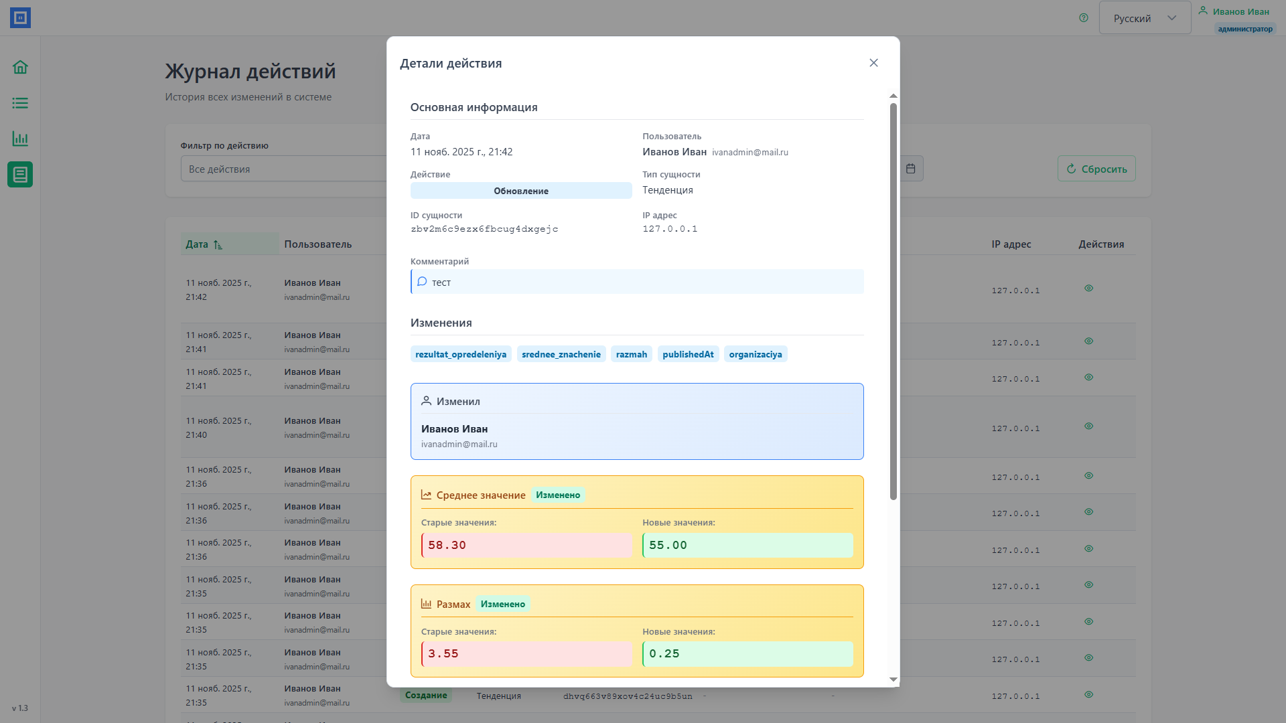Open the home page sidebar icon
The width and height of the screenshot is (1286, 723).
pos(20,67)
